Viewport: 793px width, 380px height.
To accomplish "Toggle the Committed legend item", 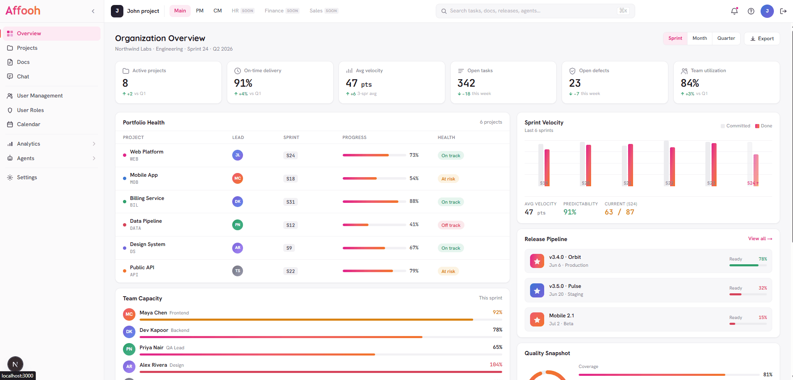I will point(735,126).
